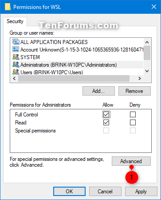Click the user list scroll up arrow
This screenshot has width=161, height=200.
tap(147, 42)
